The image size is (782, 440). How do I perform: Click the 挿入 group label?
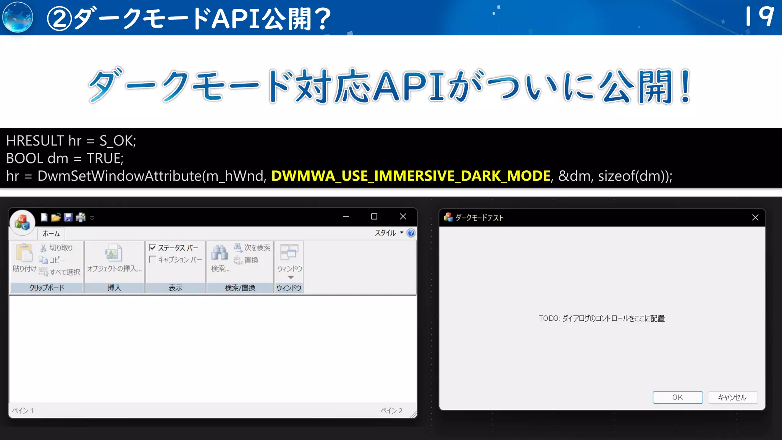pos(114,288)
